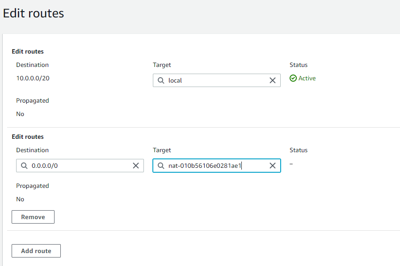The width and height of the screenshot is (400, 266).
Task: Clear the local target field with its X
Action: (273, 80)
